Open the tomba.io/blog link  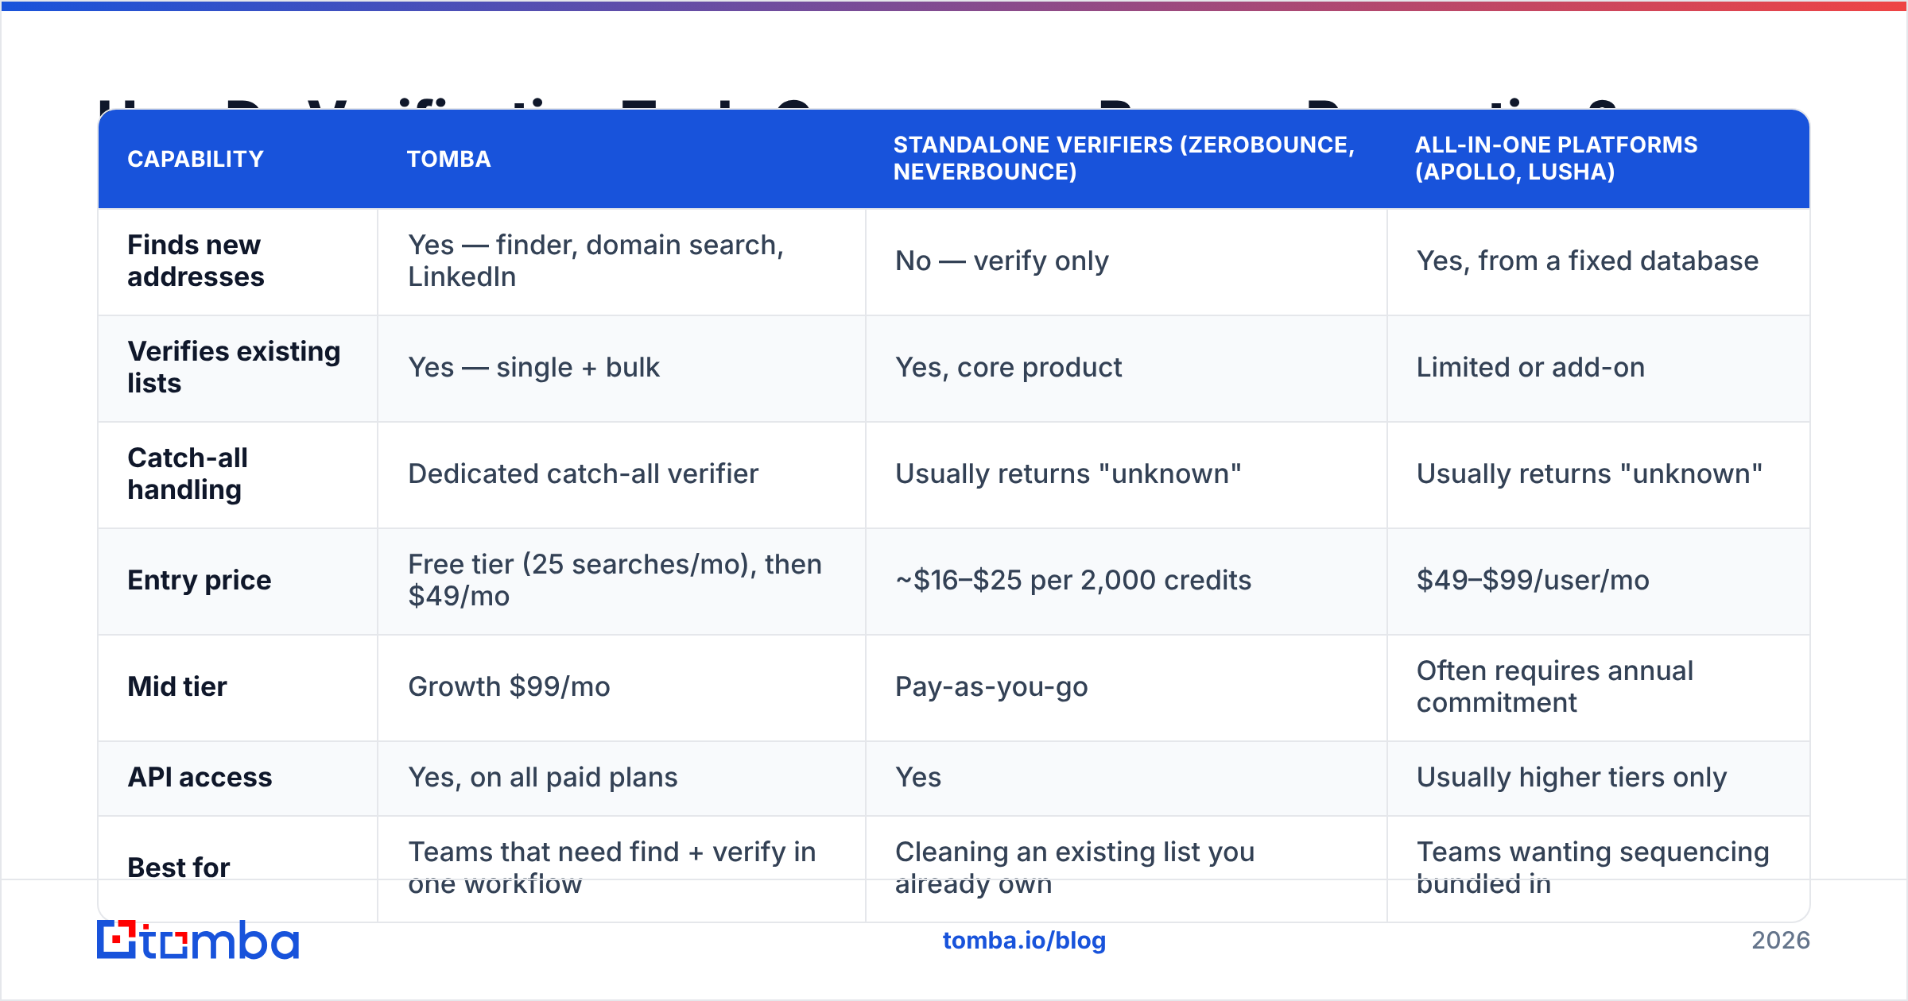tap(1024, 941)
